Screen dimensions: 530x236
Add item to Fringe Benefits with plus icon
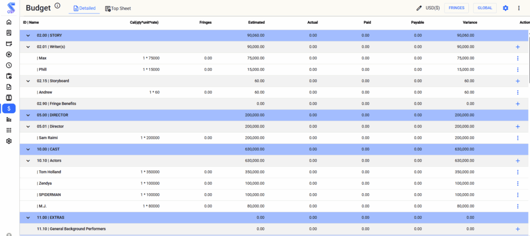pos(518,104)
